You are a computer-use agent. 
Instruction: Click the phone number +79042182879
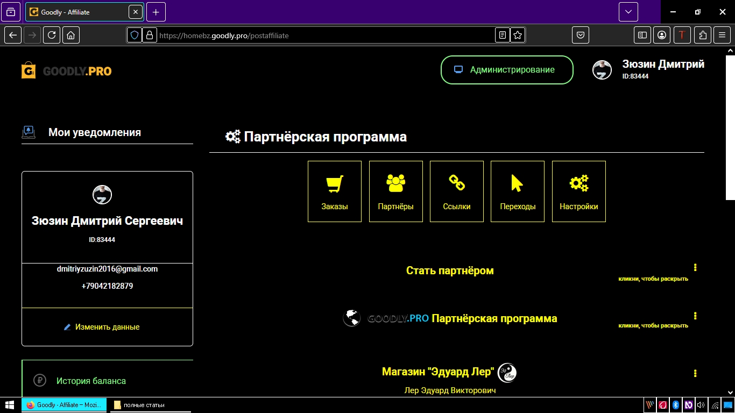(107, 286)
